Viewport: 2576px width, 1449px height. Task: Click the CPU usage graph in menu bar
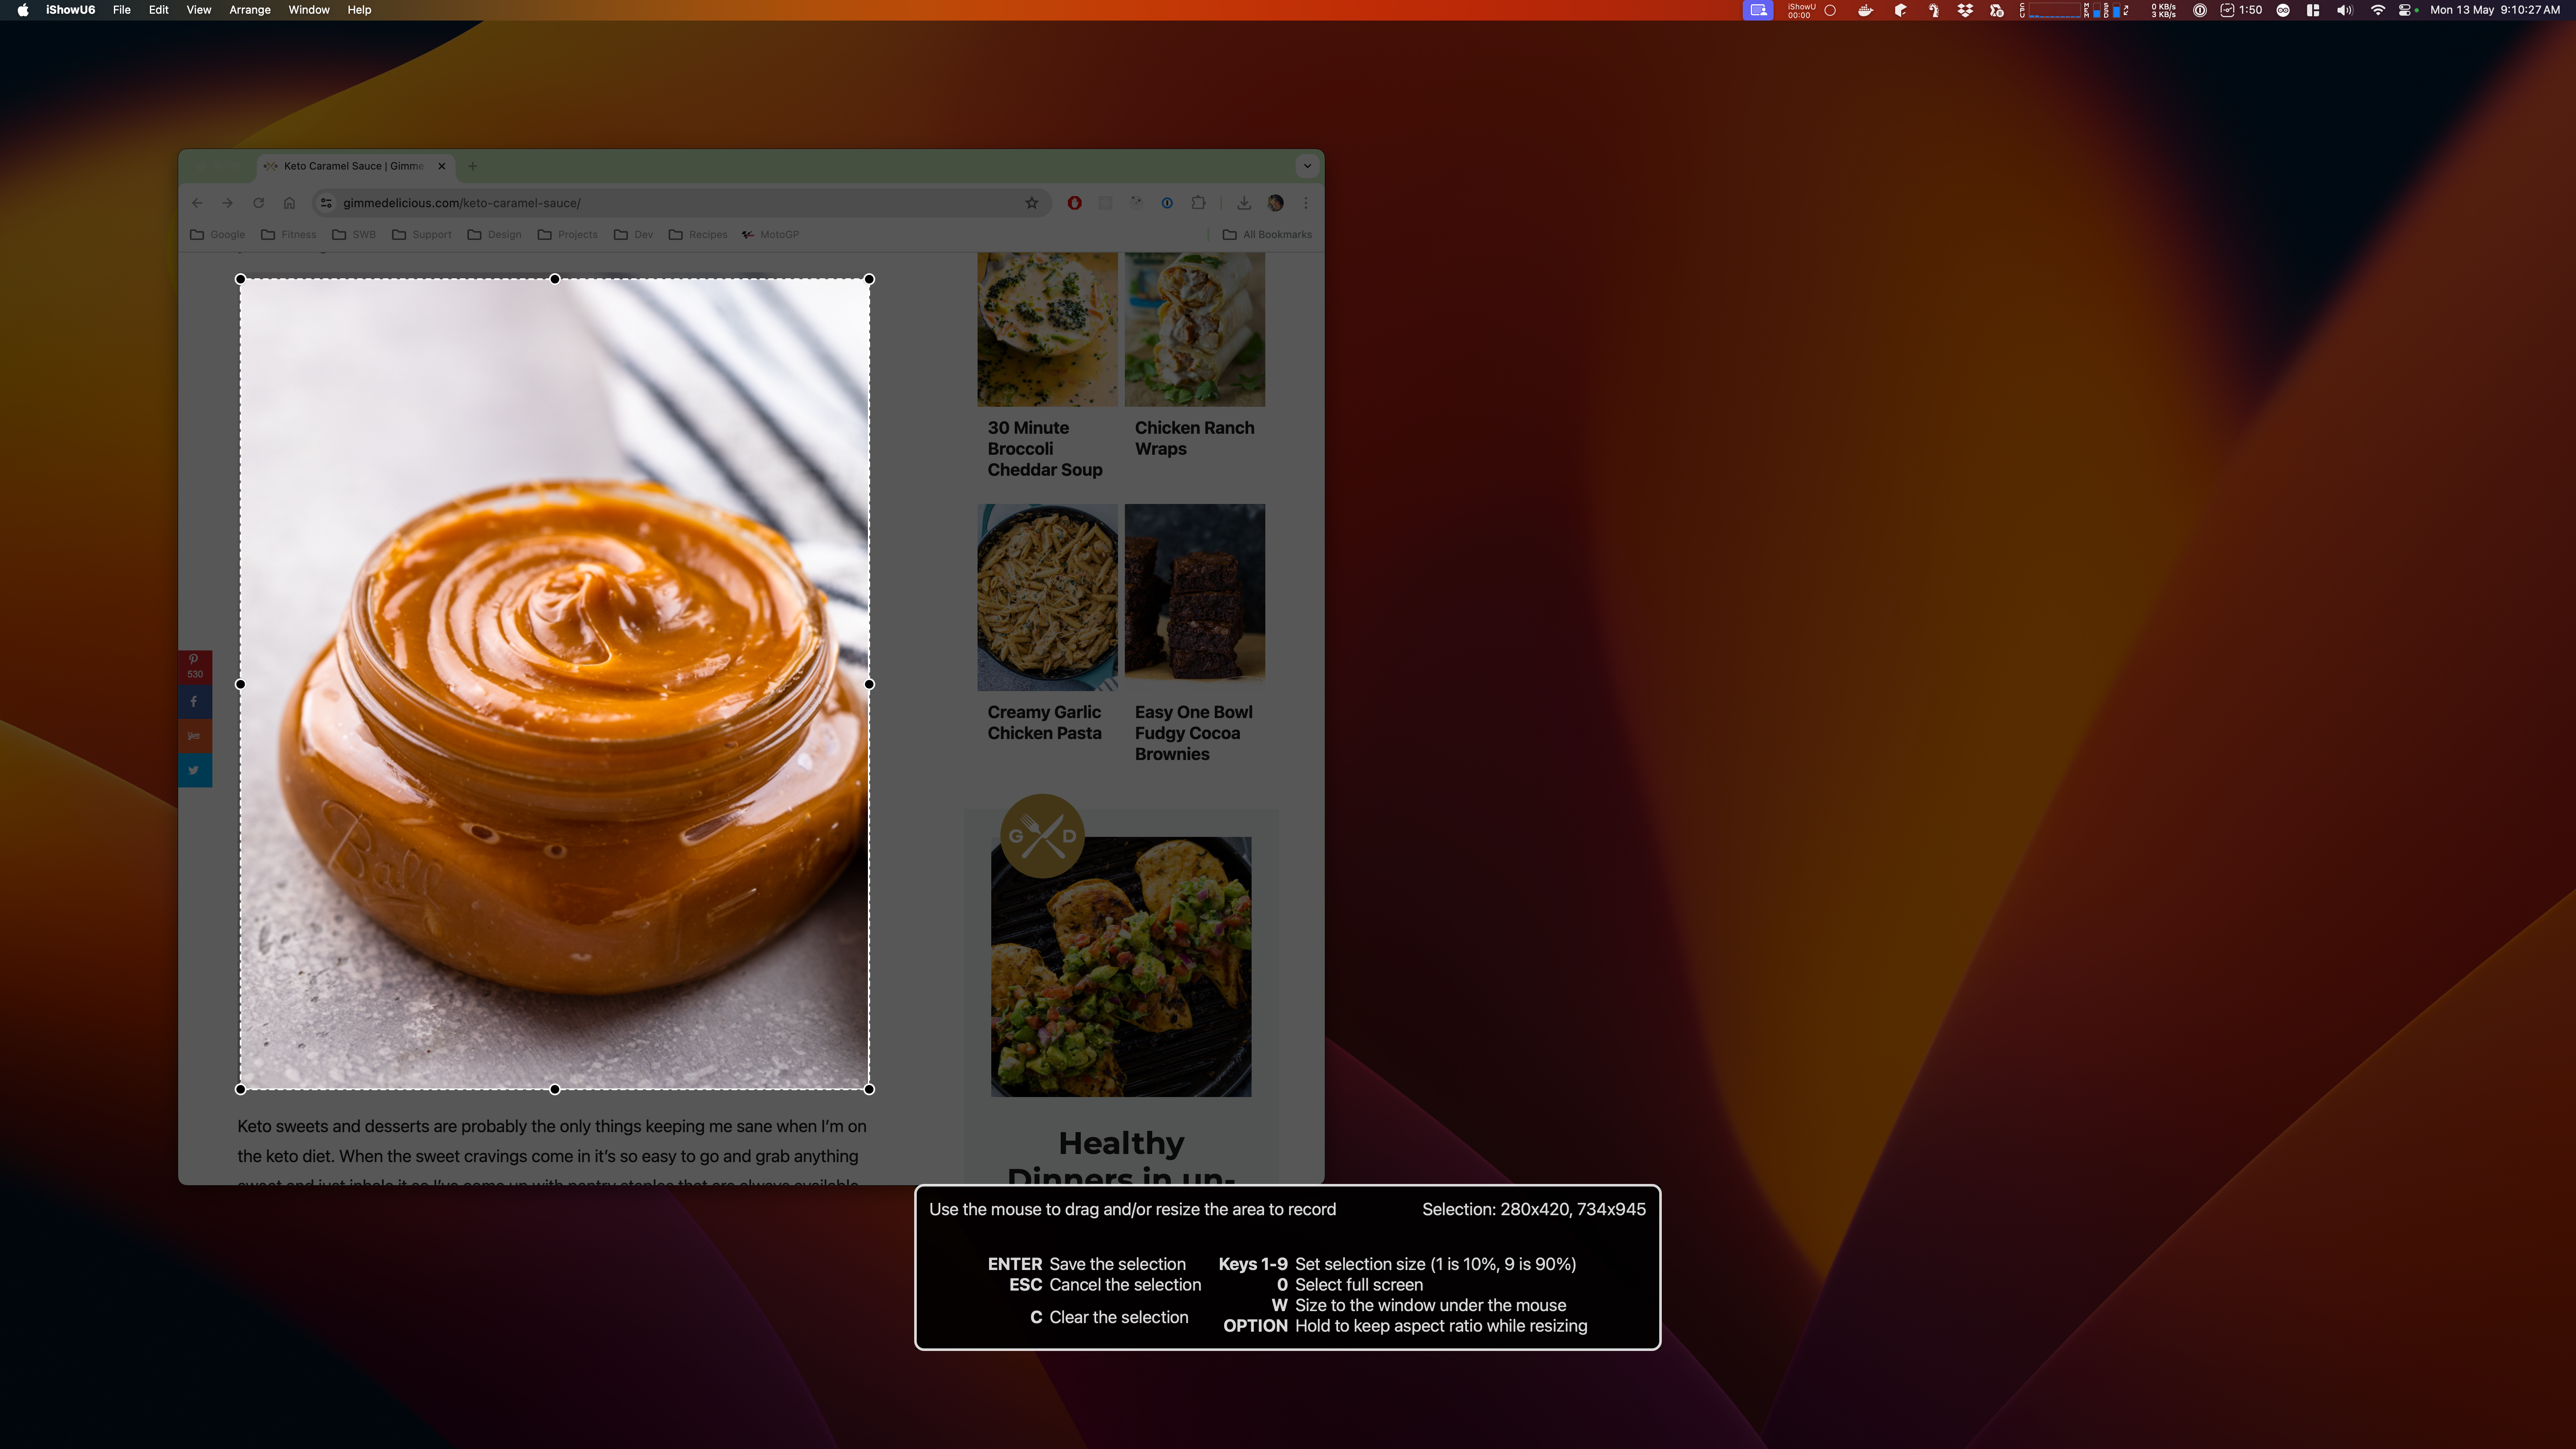(2054, 10)
